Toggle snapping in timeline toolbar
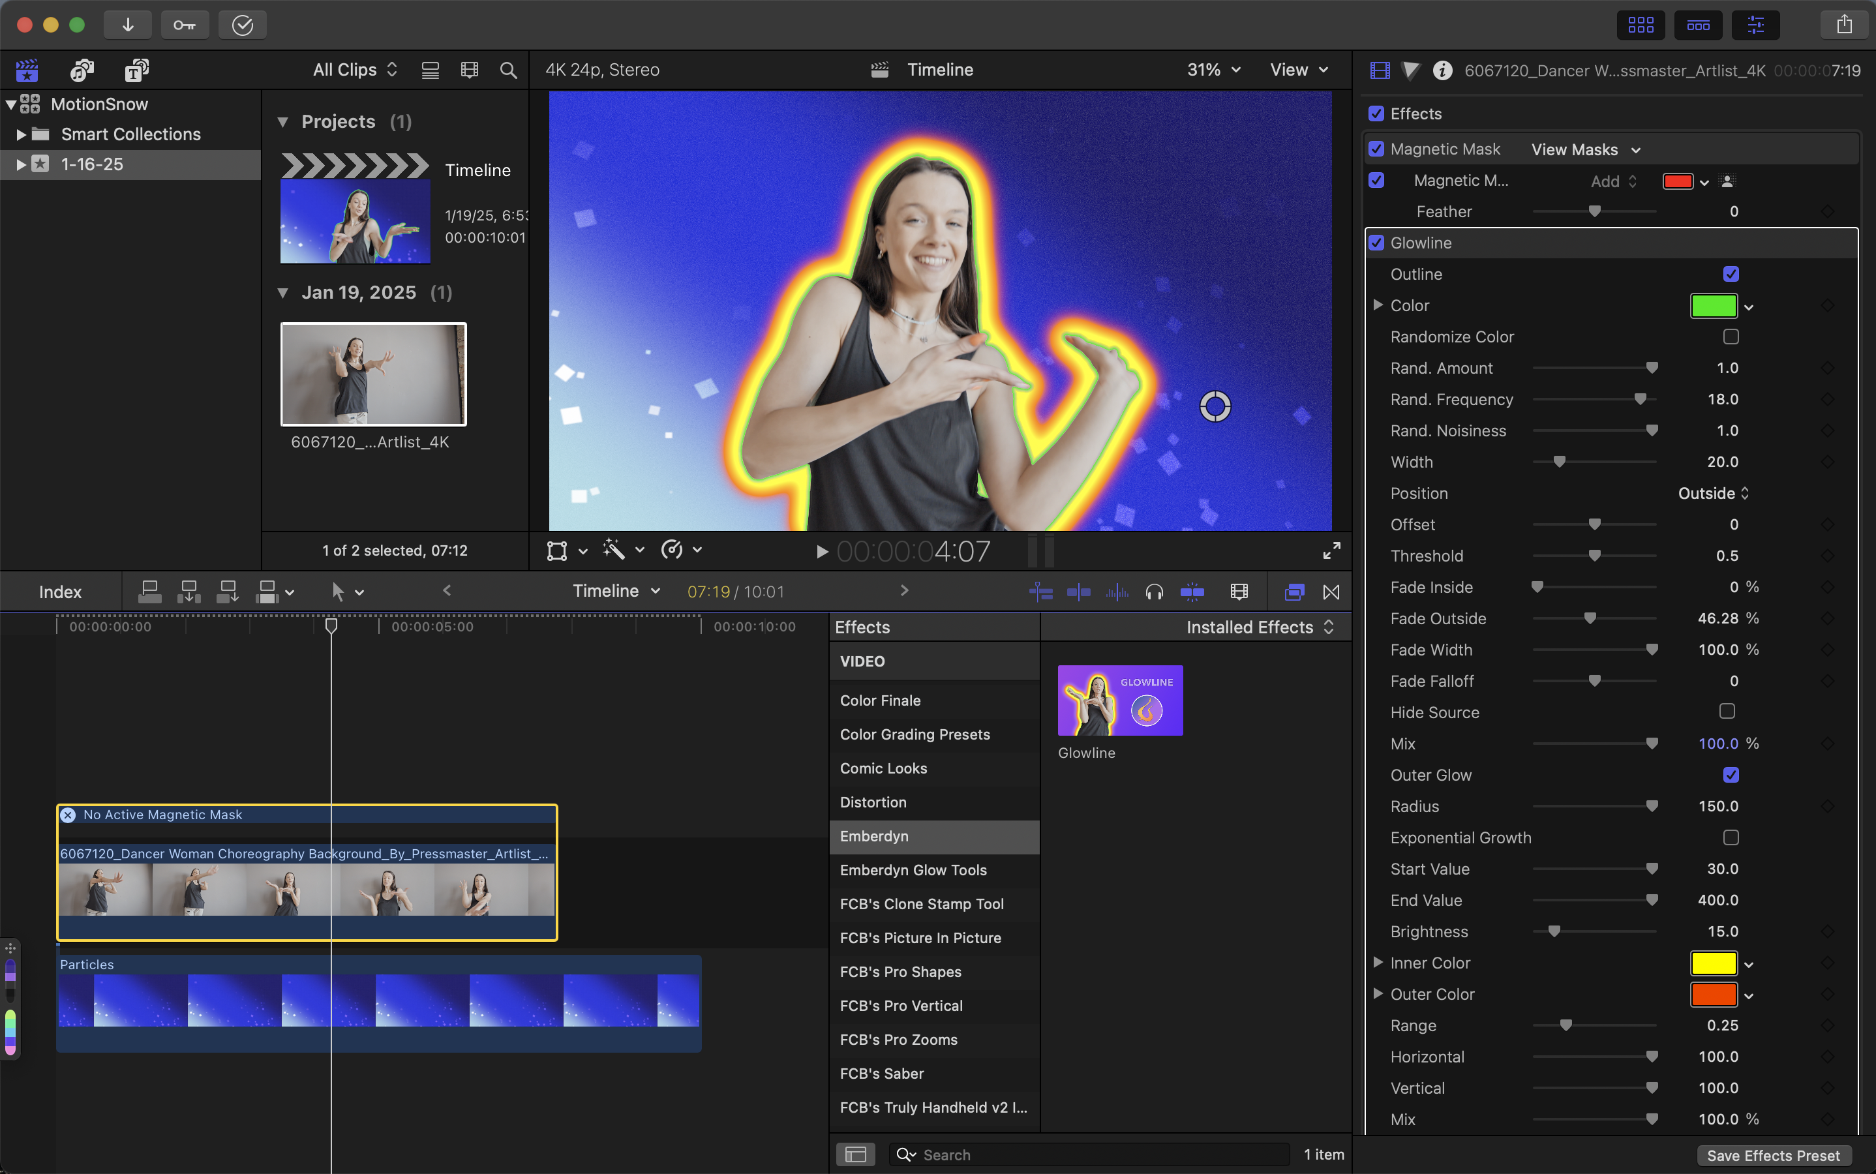 click(1191, 592)
